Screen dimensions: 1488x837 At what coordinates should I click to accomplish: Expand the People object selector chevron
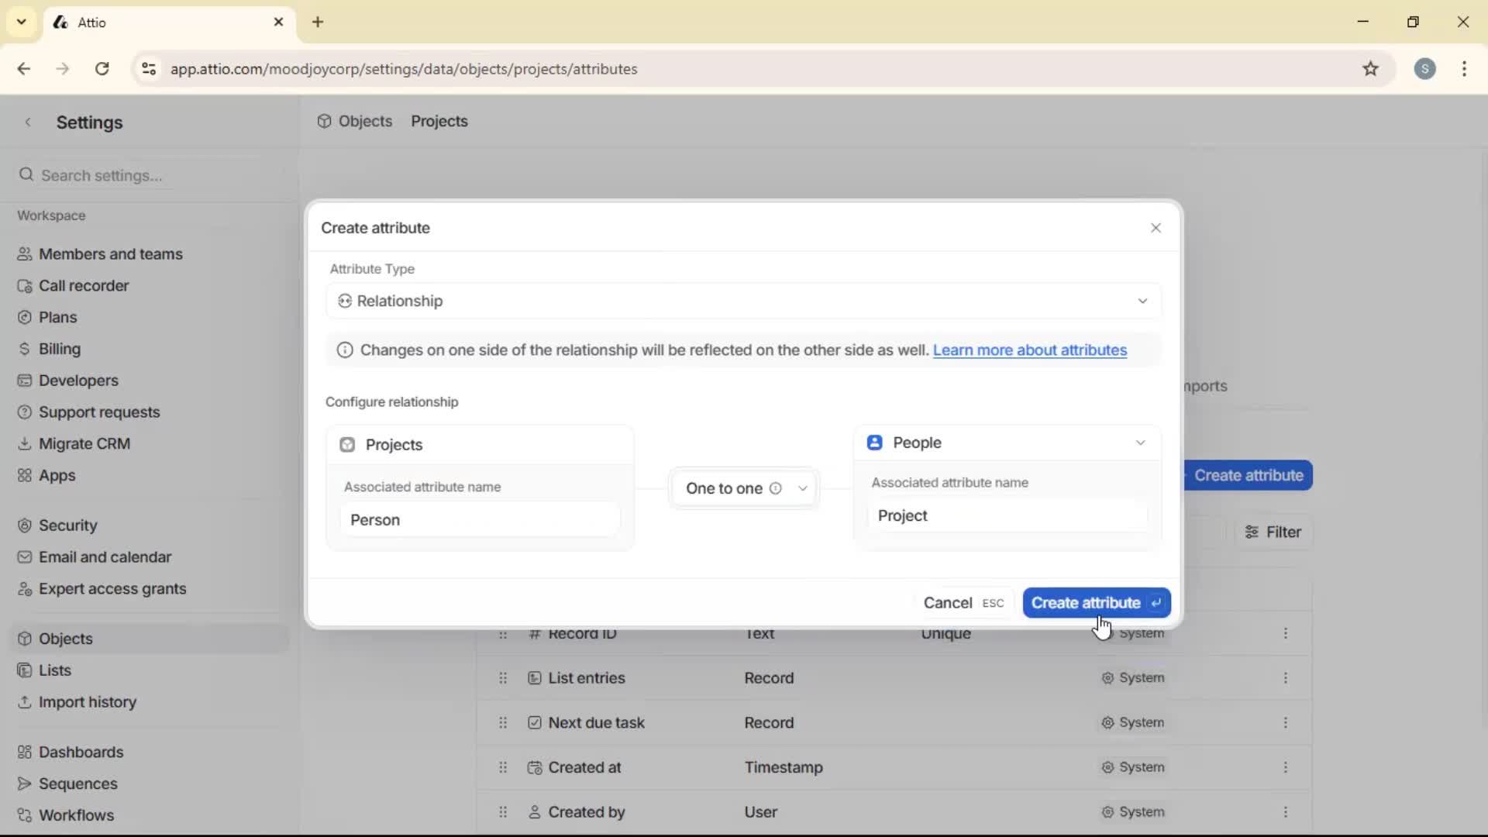pos(1140,443)
